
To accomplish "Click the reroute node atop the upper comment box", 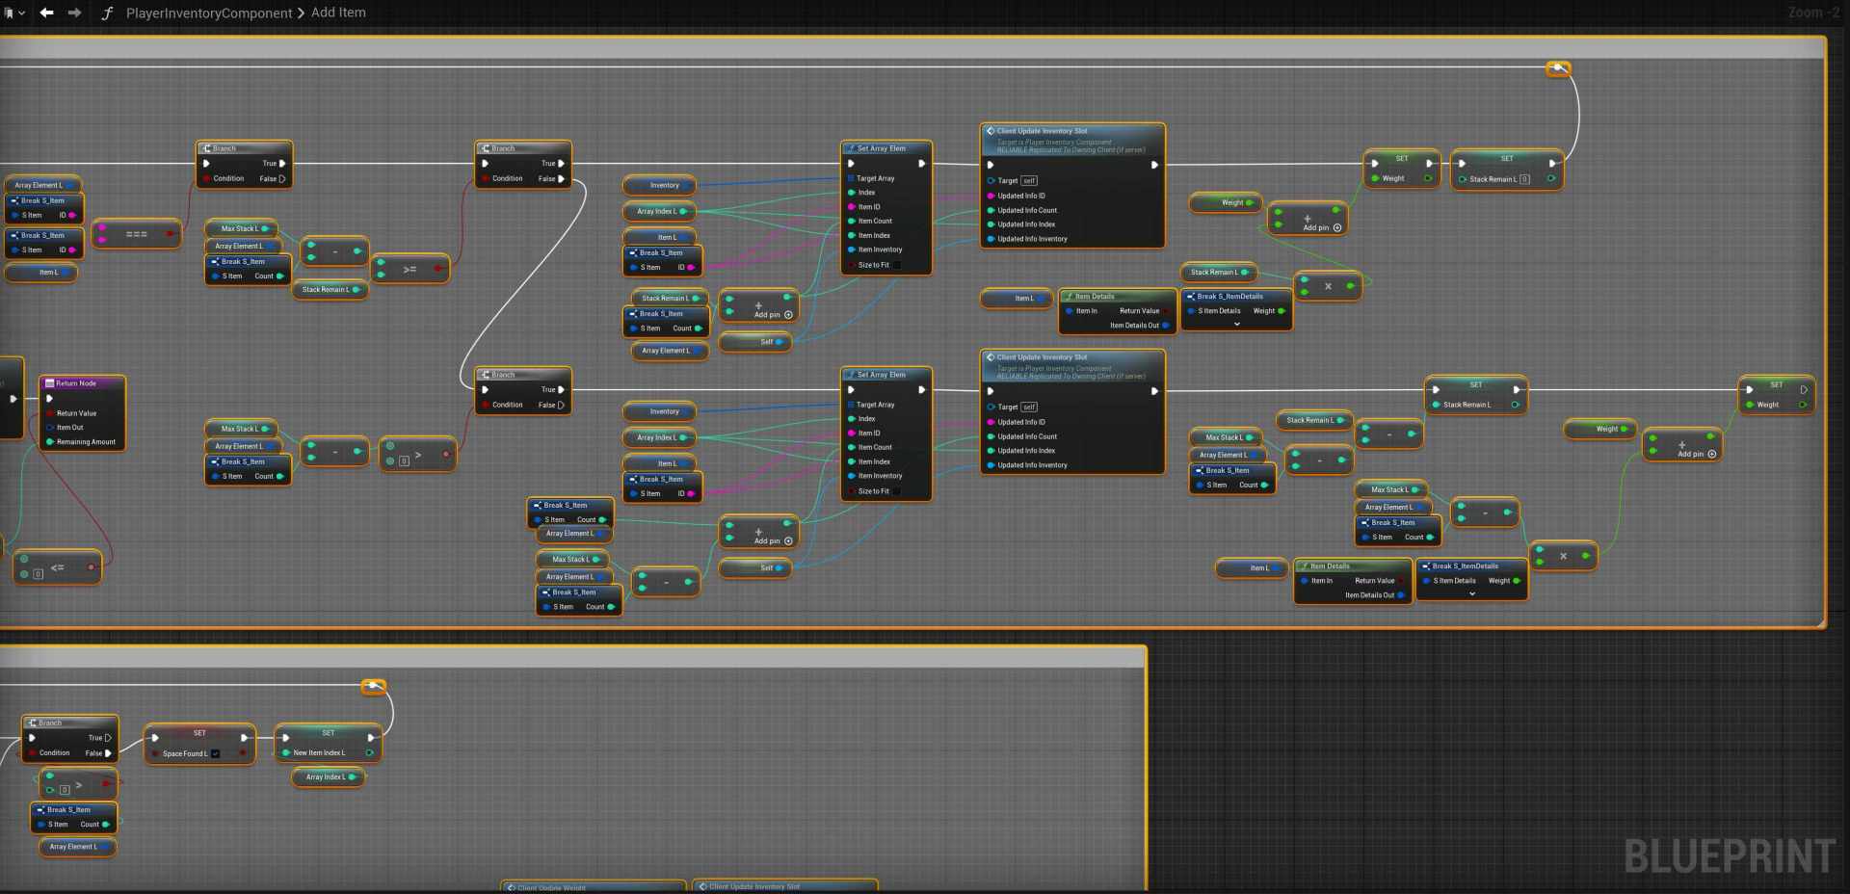I will pos(1558,67).
